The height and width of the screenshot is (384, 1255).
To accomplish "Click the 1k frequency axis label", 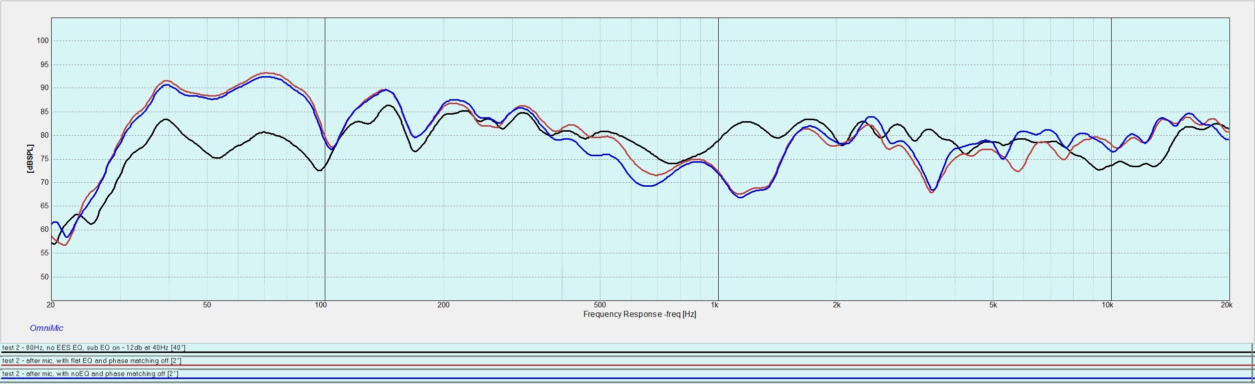I will click(x=715, y=305).
